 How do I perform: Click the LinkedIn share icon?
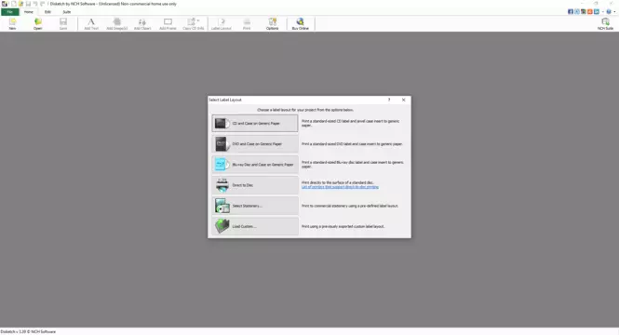(x=596, y=11)
